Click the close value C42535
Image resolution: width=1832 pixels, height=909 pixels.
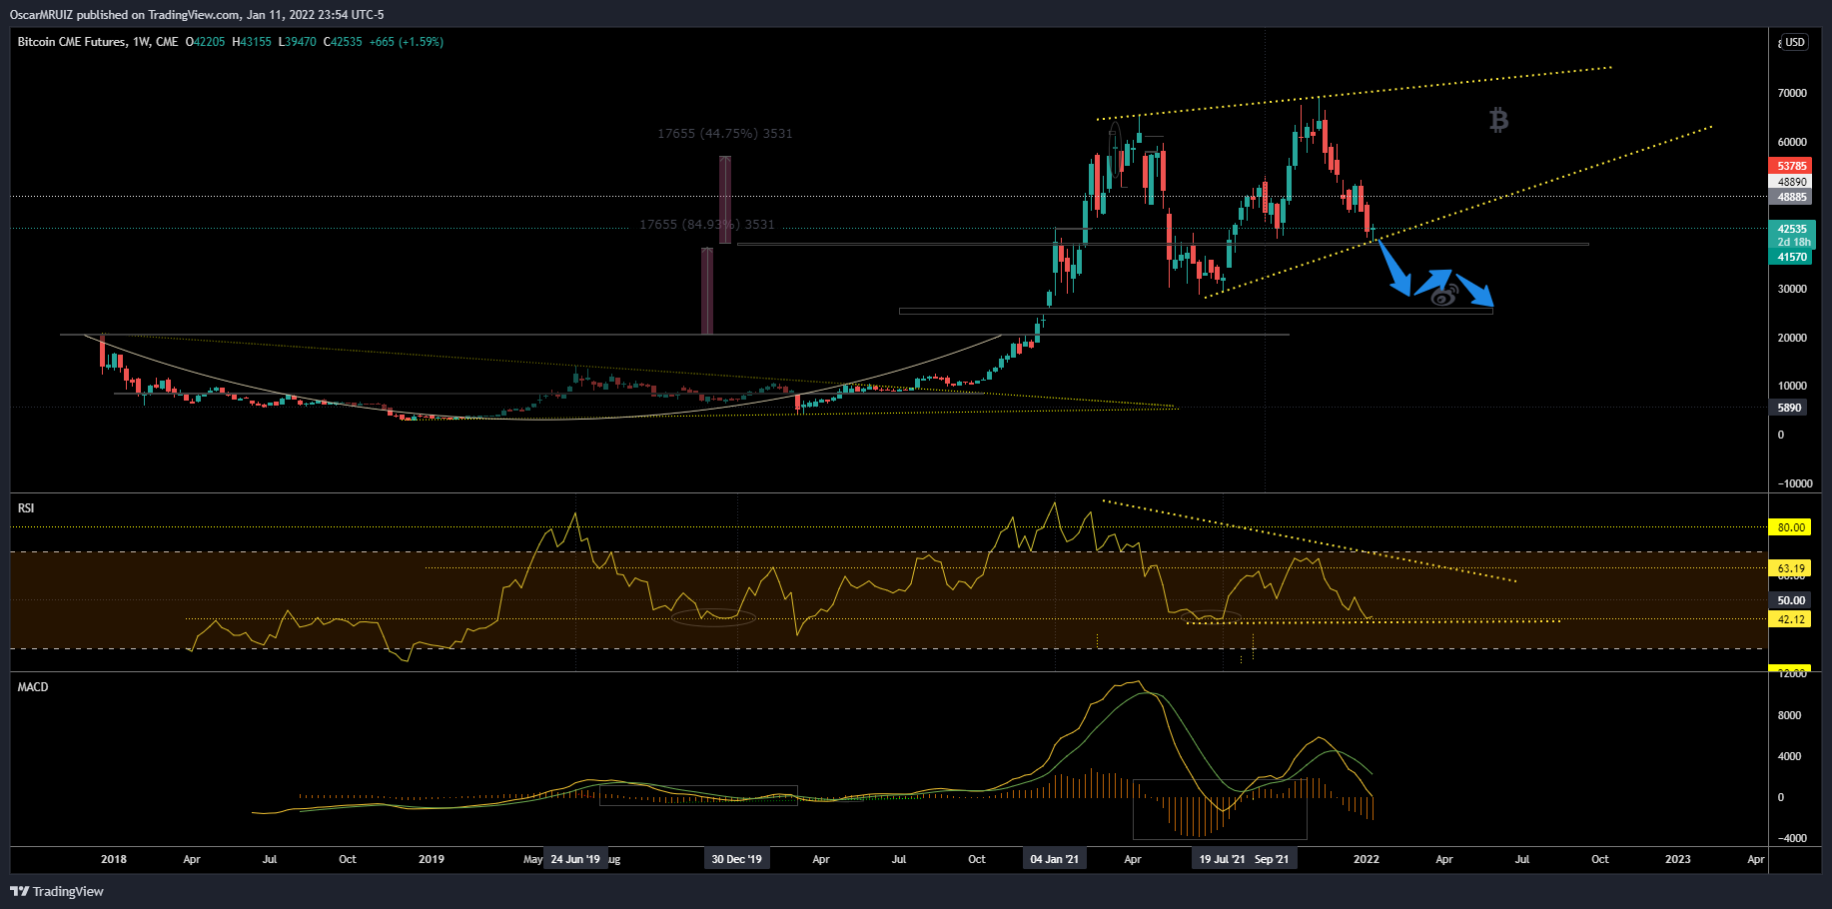tap(343, 42)
